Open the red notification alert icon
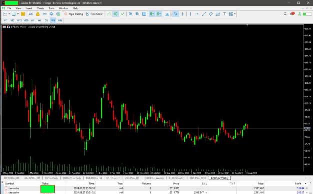This screenshot has height=194, width=313. click(292, 14)
